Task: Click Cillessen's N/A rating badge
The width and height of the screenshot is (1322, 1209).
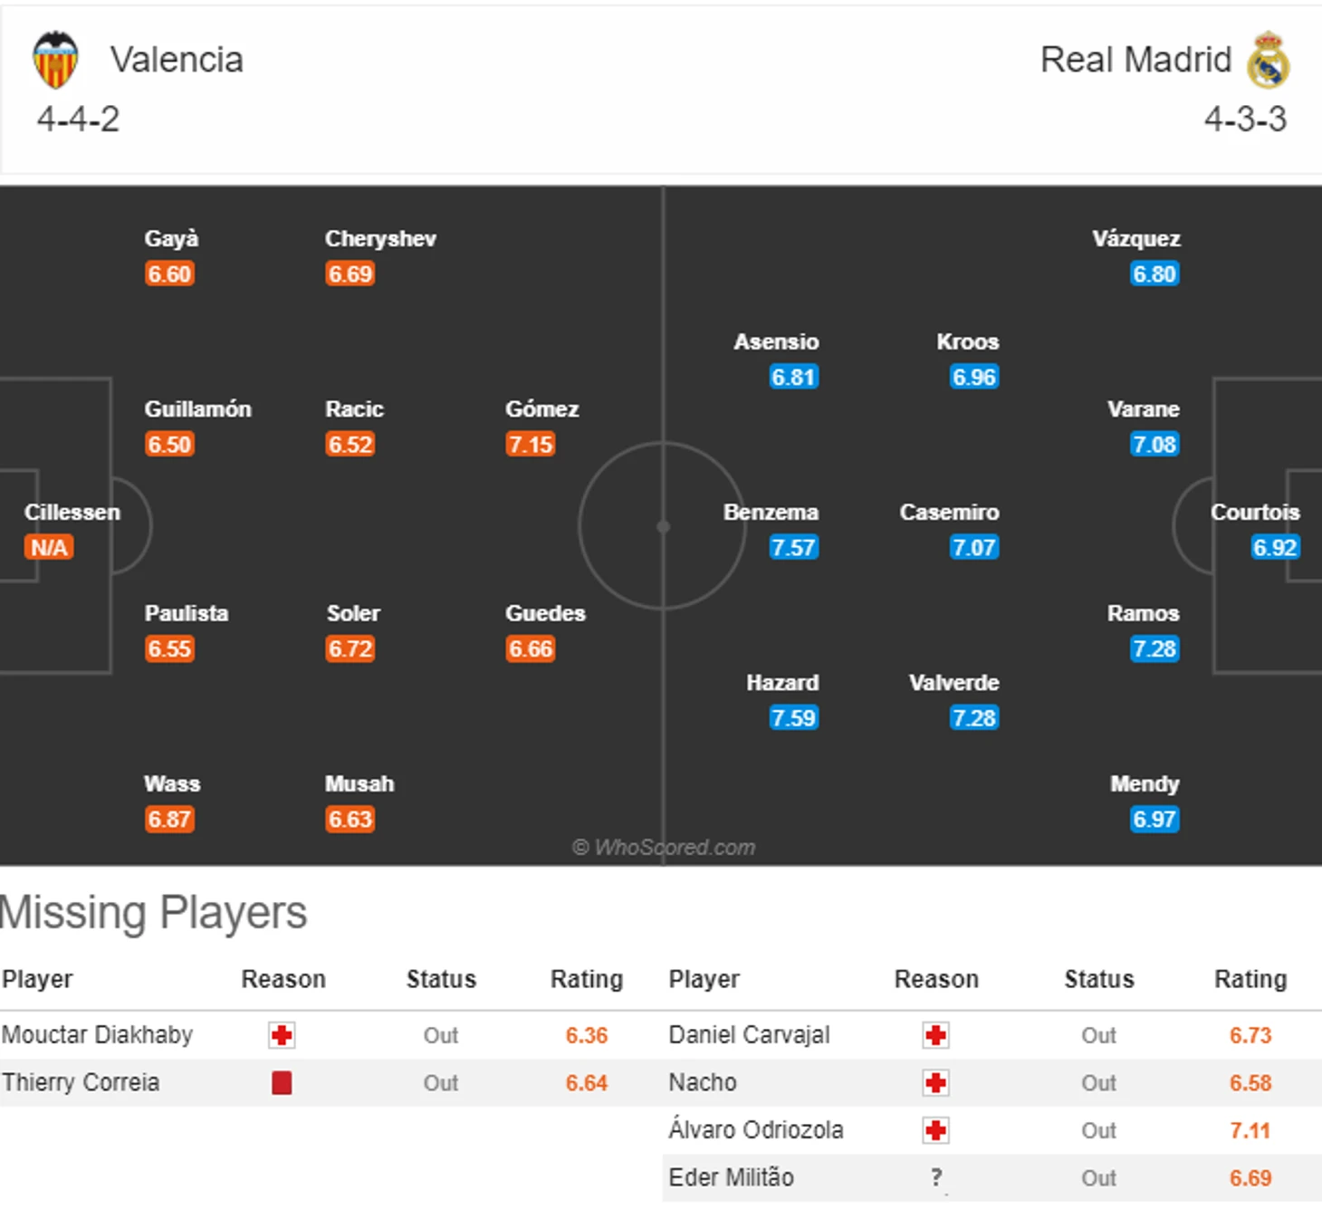Action: (49, 548)
